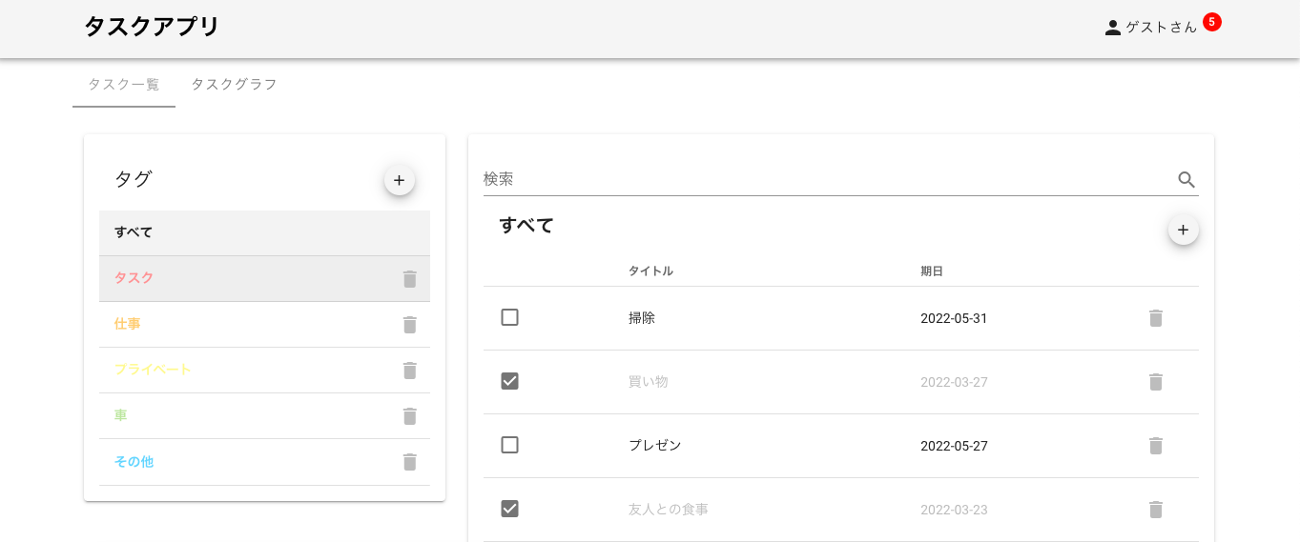This screenshot has width=1300, height=542.
Task: Click the date 2022-03-23
Action: point(954,510)
